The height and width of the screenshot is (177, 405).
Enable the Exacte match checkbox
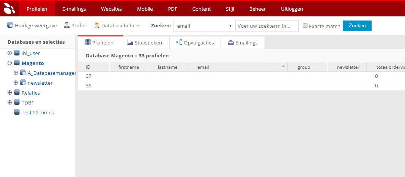click(305, 26)
